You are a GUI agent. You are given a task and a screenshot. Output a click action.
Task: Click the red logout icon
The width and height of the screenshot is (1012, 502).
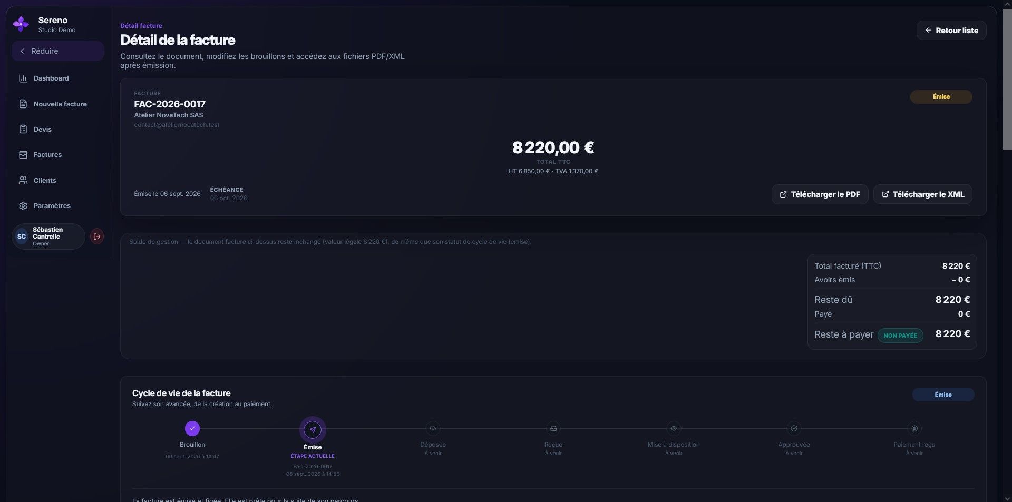tap(97, 237)
